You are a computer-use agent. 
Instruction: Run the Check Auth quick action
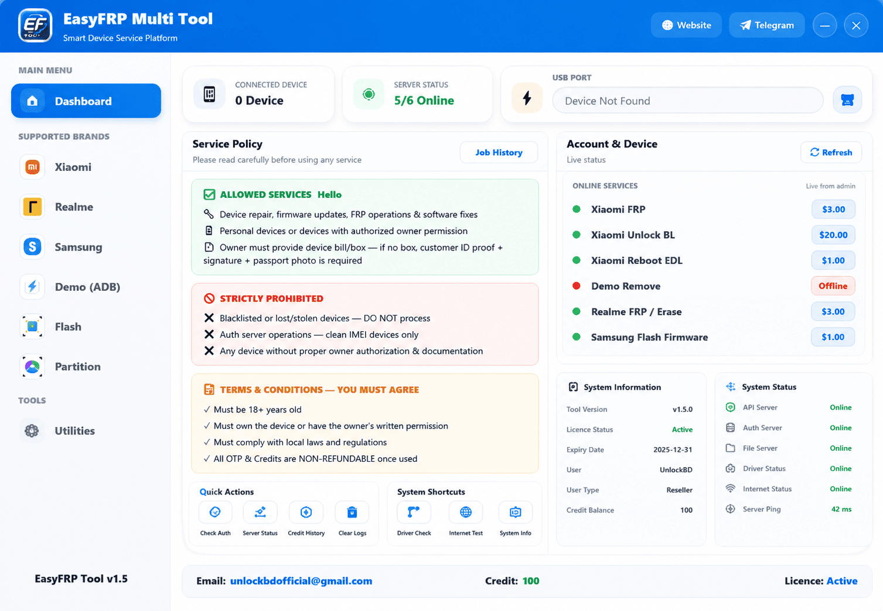pyautogui.click(x=215, y=513)
